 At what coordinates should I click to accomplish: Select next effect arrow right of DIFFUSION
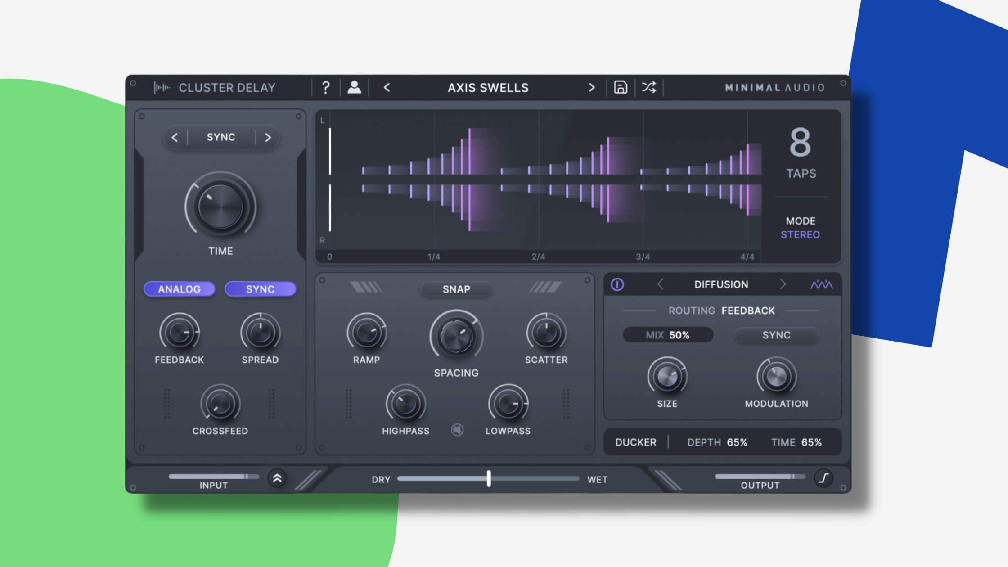click(783, 284)
